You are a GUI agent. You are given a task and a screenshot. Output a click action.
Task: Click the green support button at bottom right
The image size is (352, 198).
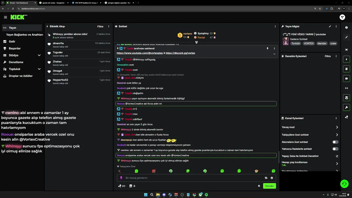(x=344, y=184)
